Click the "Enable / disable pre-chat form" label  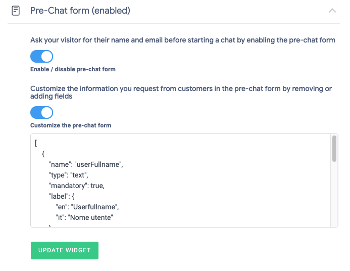point(73,69)
